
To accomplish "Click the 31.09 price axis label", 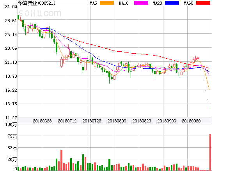I will point(11,7).
